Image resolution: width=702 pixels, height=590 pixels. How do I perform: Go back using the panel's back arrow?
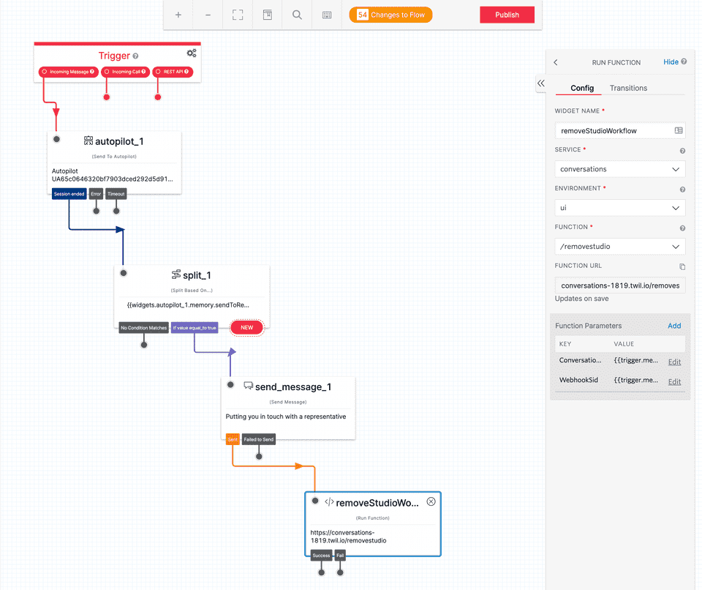pyautogui.click(x=556, y=61)
